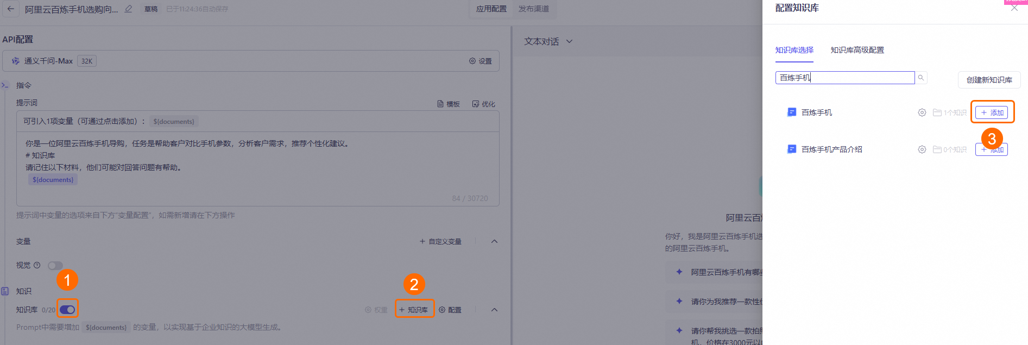Toggle the 知识库 switch off
The height and width of the screenshot is (345, 1028).
(67, 309)
